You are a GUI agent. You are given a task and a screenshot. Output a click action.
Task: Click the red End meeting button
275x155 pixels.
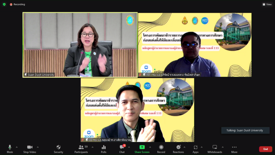pyautogui.click(x=266, y=149)
